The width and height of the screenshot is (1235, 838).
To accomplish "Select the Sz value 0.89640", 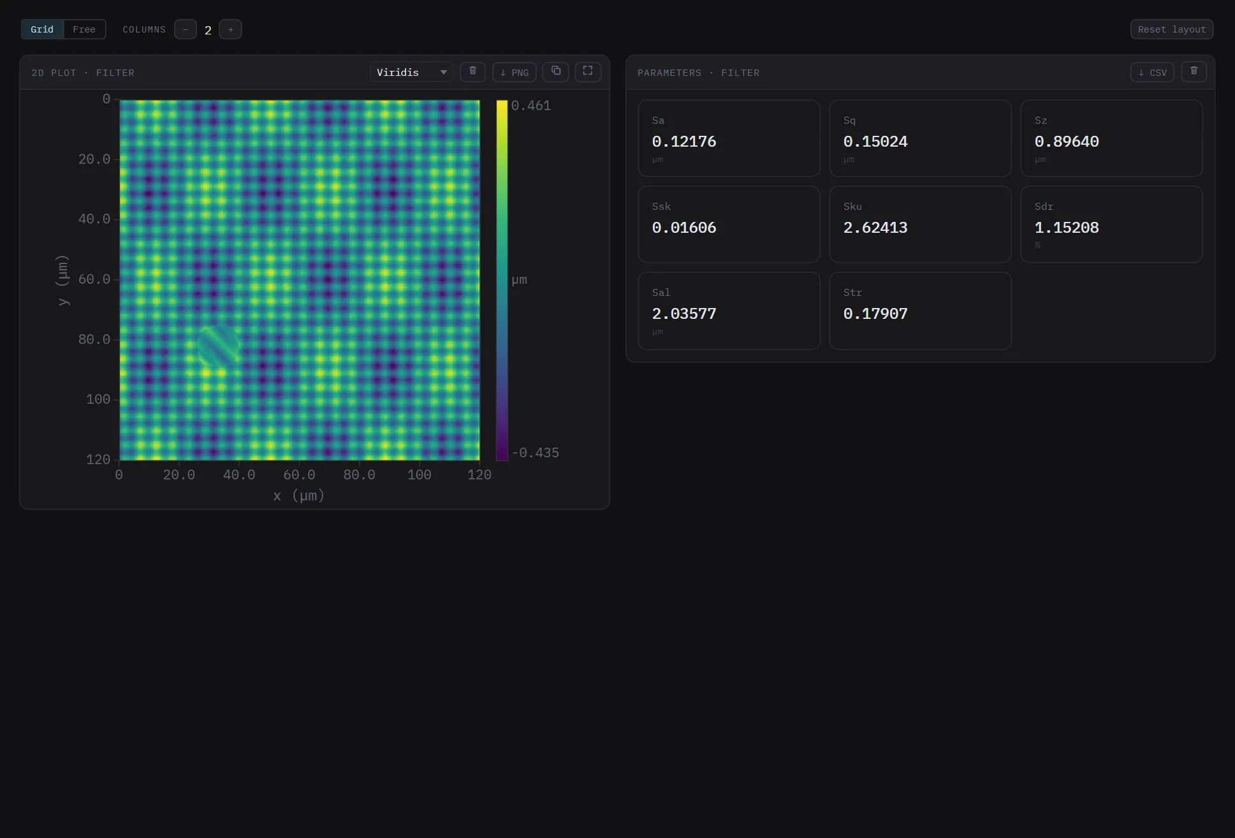I will pos(1067,142).
